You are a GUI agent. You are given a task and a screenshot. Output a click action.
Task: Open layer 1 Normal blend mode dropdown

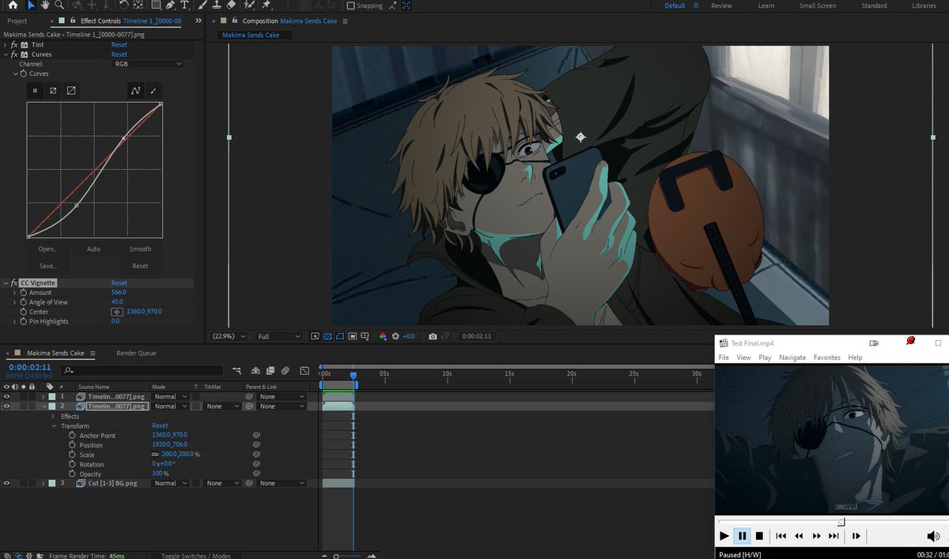pos(170,396)
